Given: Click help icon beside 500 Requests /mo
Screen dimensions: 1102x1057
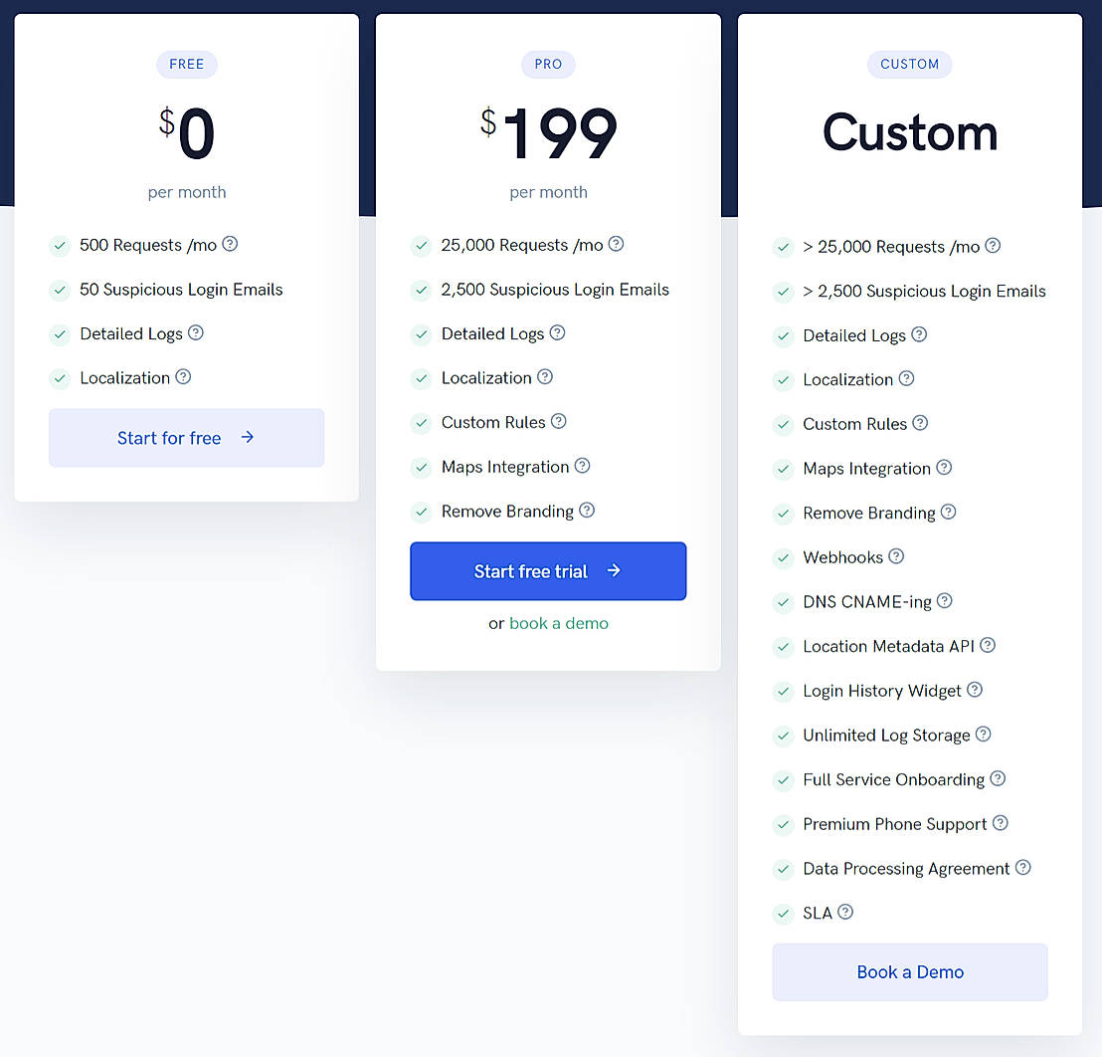Looking at the screenshot, I should 230,244.
